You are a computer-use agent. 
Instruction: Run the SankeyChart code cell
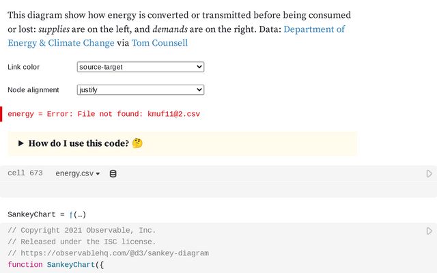tap(429, 231)
